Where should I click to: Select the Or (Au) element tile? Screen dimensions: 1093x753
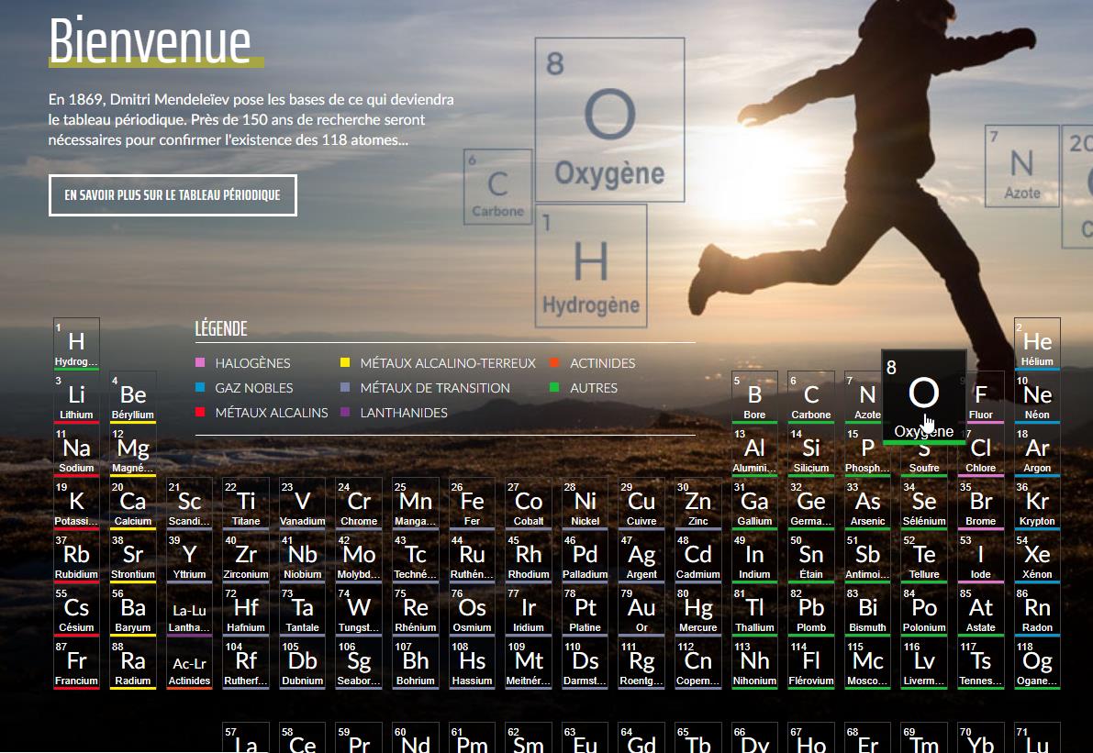point(641,610)
